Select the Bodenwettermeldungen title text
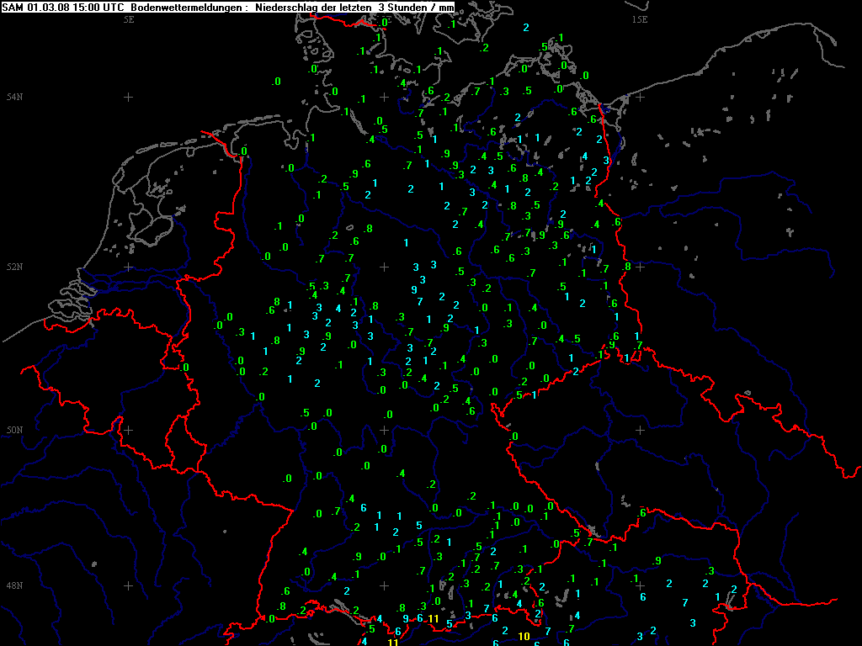The image size is (862, 646). pyautogui.click(x=180, y=8)
